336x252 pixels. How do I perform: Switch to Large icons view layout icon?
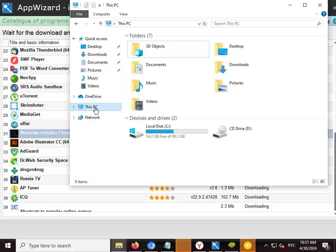click(323, 181)
